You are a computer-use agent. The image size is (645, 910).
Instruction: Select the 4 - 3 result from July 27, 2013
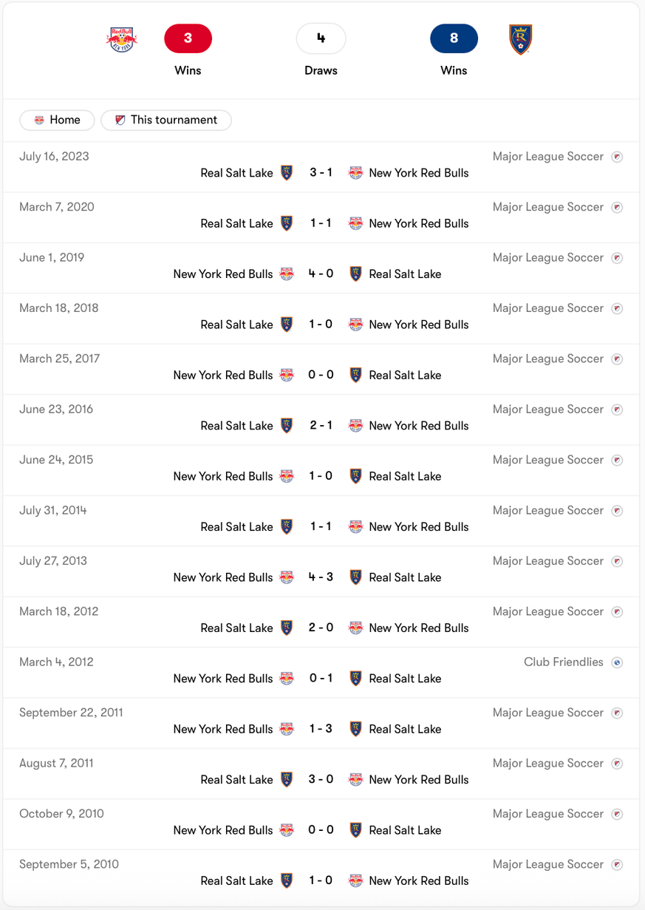coord(321,577)
